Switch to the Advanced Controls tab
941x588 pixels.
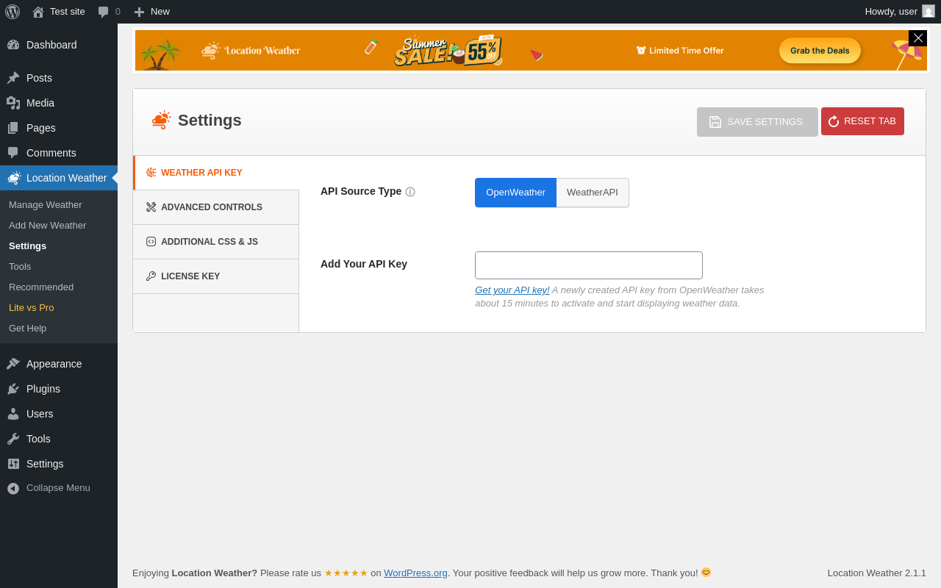[216, 207]
